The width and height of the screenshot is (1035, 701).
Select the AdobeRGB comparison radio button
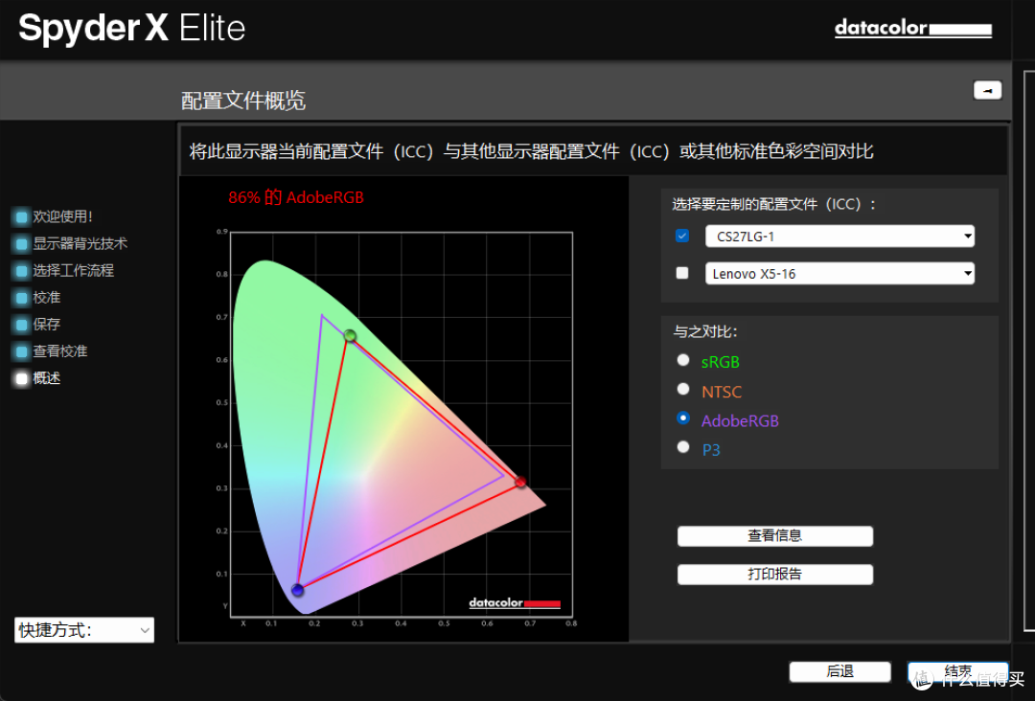click(683, 418)
